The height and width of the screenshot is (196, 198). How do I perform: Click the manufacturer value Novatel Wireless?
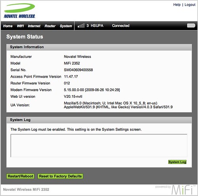78,57
